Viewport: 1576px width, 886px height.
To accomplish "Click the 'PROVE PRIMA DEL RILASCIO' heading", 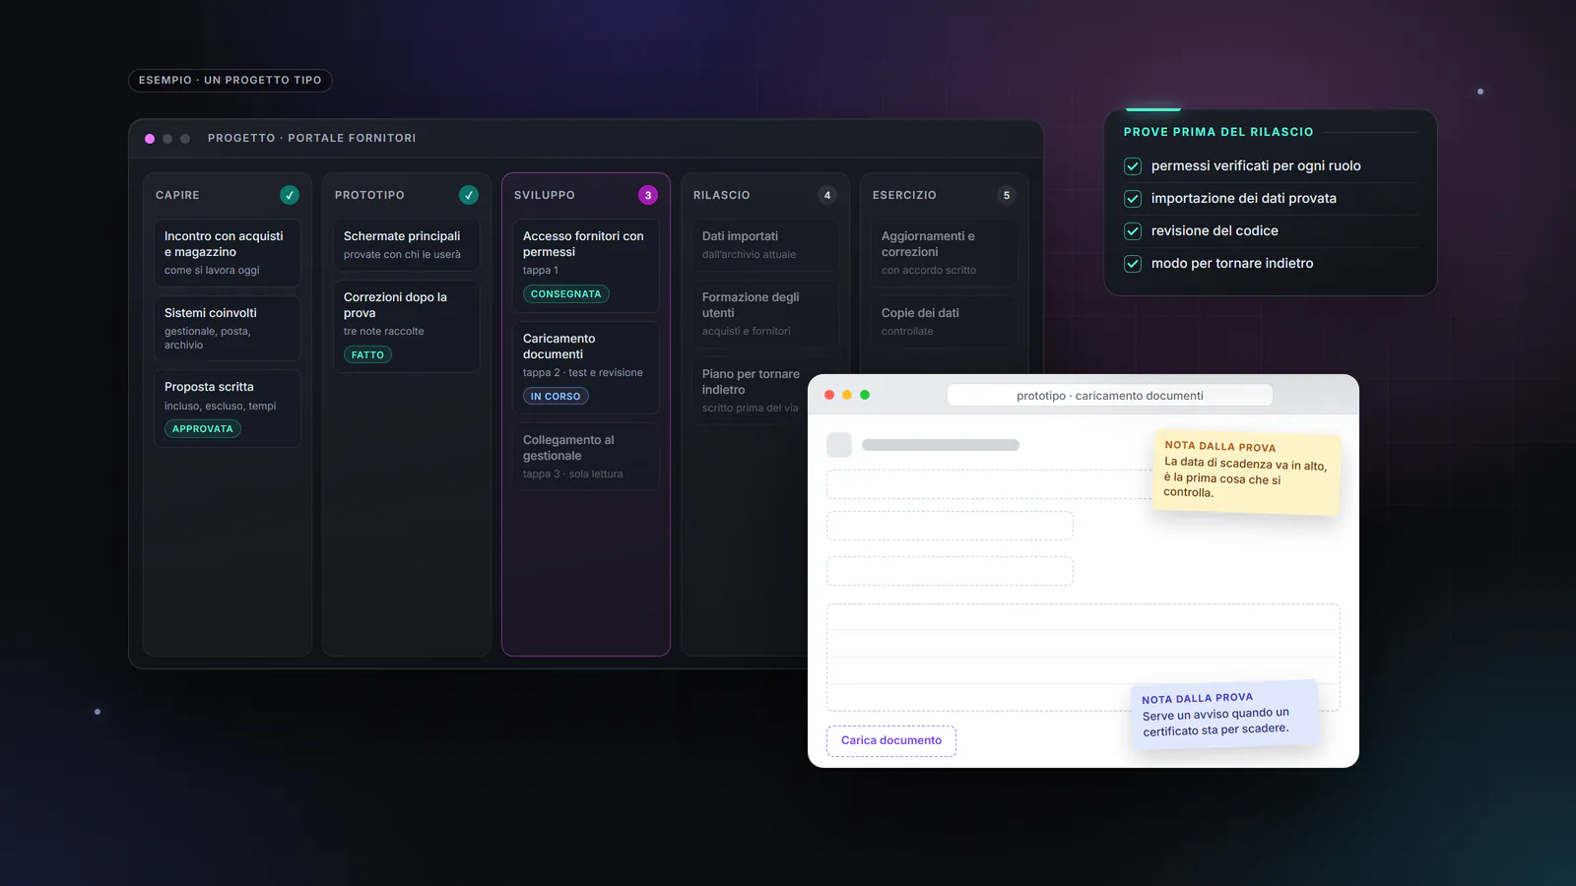I will click(1218, 132).
